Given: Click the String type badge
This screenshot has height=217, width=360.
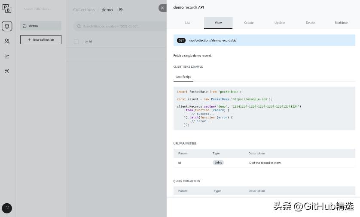Looking at the screenshot, I should pos(218,163).
